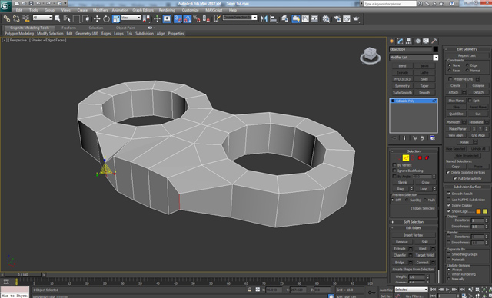Image resolution: width=492 pixels, height=298 pixels.
Task: Collapse the Subdivision Surface rollout
Action: point(467,187)
